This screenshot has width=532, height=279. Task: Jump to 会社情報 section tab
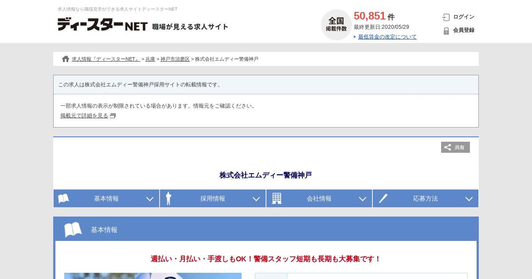point(319,198)
